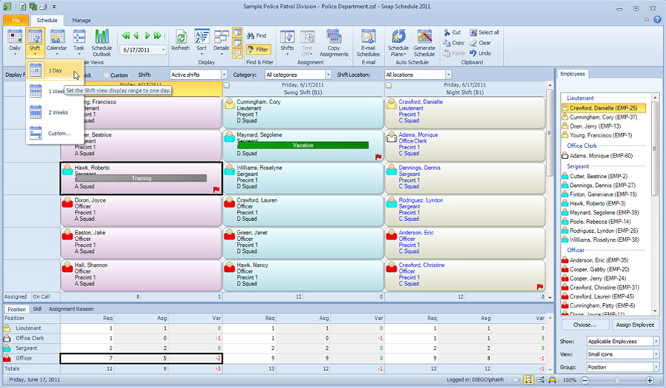The width and height of the screenshot is (666, 388).
Task: Open the Daily schedule view
Action: (15, 41)
